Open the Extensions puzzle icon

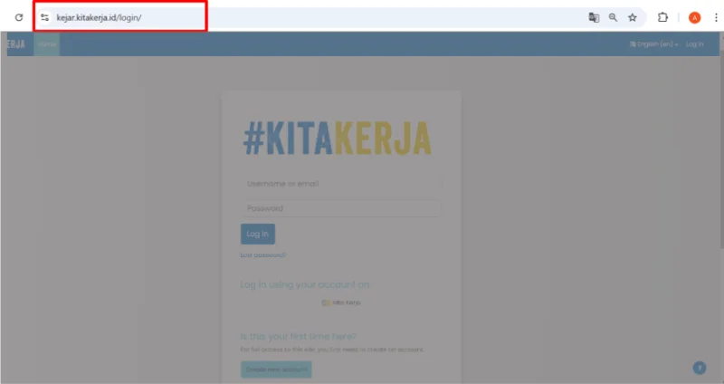click(662, 17)
